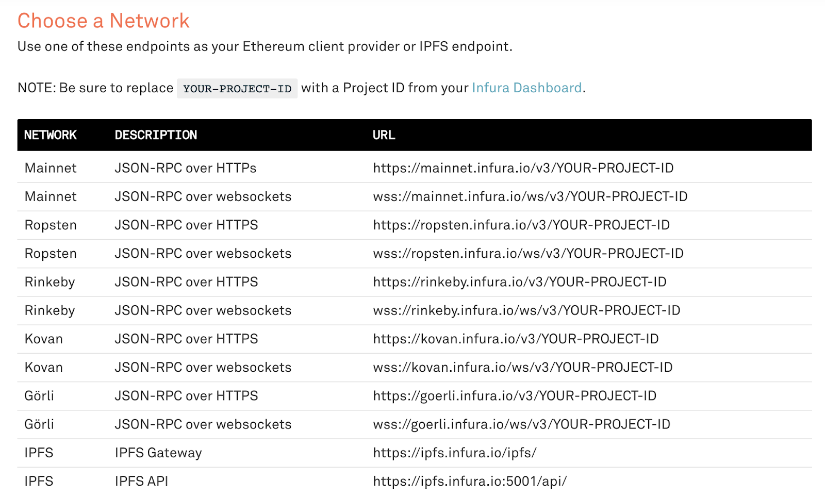This screenshot has width=825, height=497.
Task: Click Mainnet in the websockets row
Action: [51, 196]
